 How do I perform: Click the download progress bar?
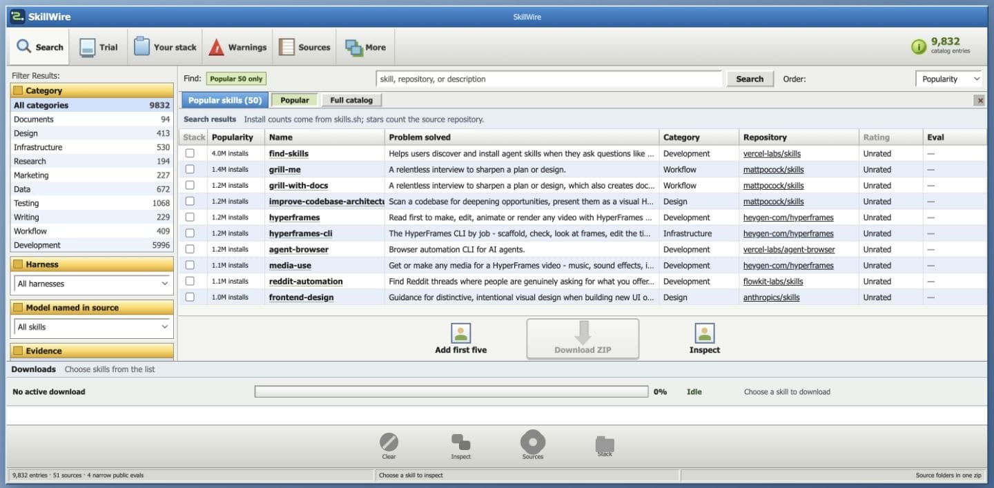[x=451, y=391]
